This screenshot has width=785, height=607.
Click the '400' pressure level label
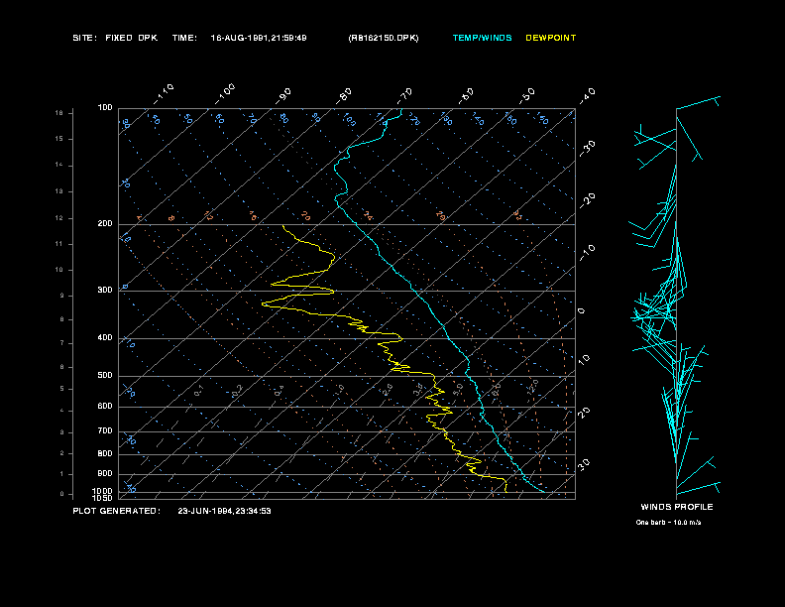(105, 337)
